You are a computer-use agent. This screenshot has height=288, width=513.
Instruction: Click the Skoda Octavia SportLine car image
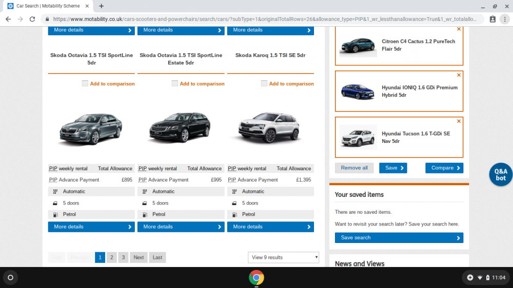click(x=91, y=128)
